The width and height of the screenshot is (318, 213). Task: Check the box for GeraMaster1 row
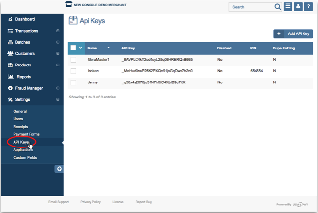[74, 60]
